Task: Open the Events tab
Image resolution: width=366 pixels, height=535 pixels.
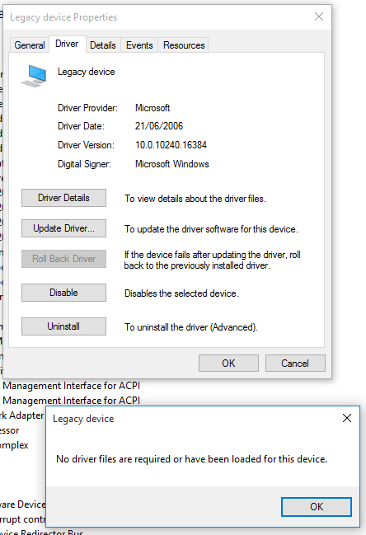Action: [139, 45]
